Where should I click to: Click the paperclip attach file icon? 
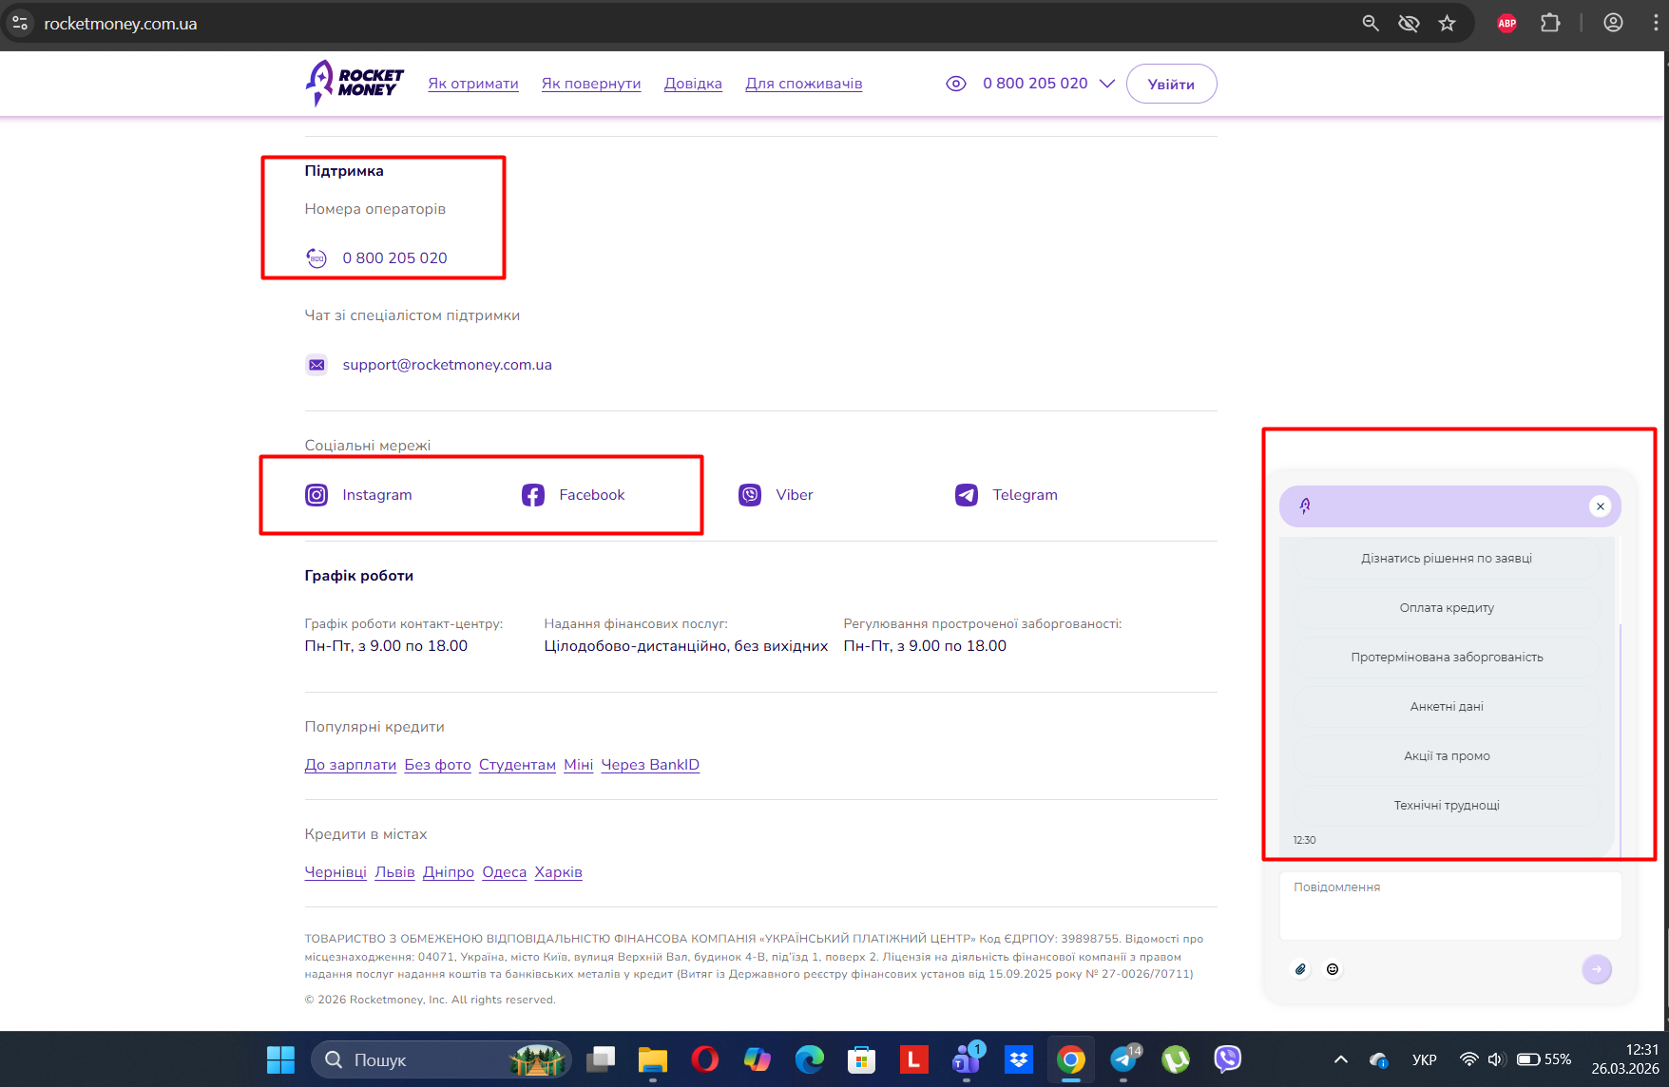[1301, 969]
